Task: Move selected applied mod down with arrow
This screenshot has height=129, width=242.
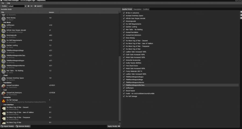Action: (x=241, y=15)
